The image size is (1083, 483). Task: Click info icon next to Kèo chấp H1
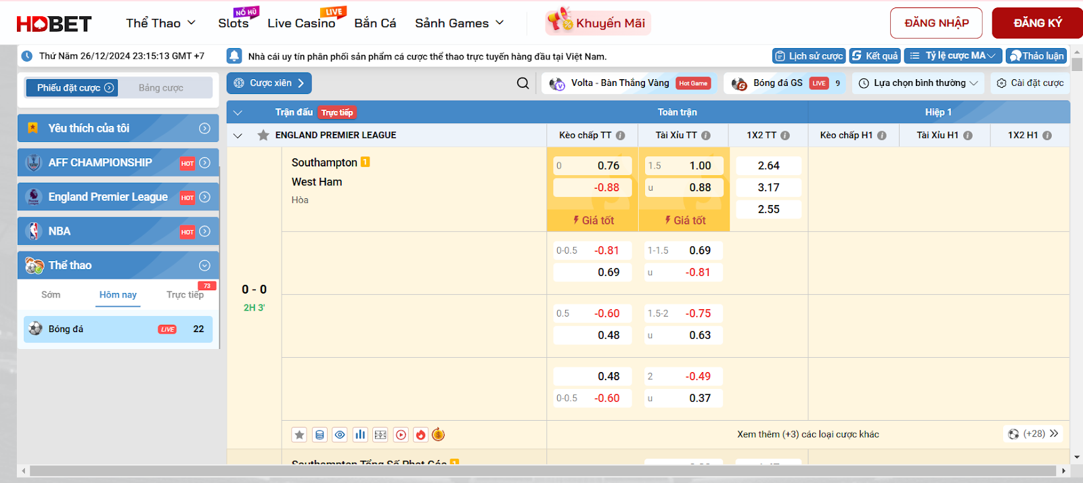882,135
